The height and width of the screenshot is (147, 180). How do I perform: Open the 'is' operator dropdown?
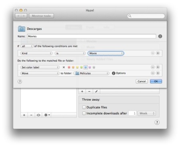pyautogui.click(x=70, y=53)
